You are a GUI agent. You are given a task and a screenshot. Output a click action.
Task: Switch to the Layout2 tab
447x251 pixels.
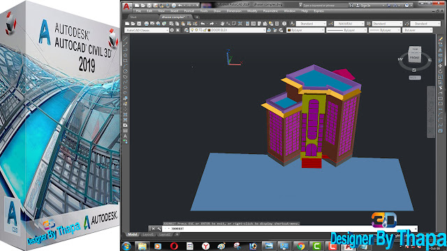point(165,234)
